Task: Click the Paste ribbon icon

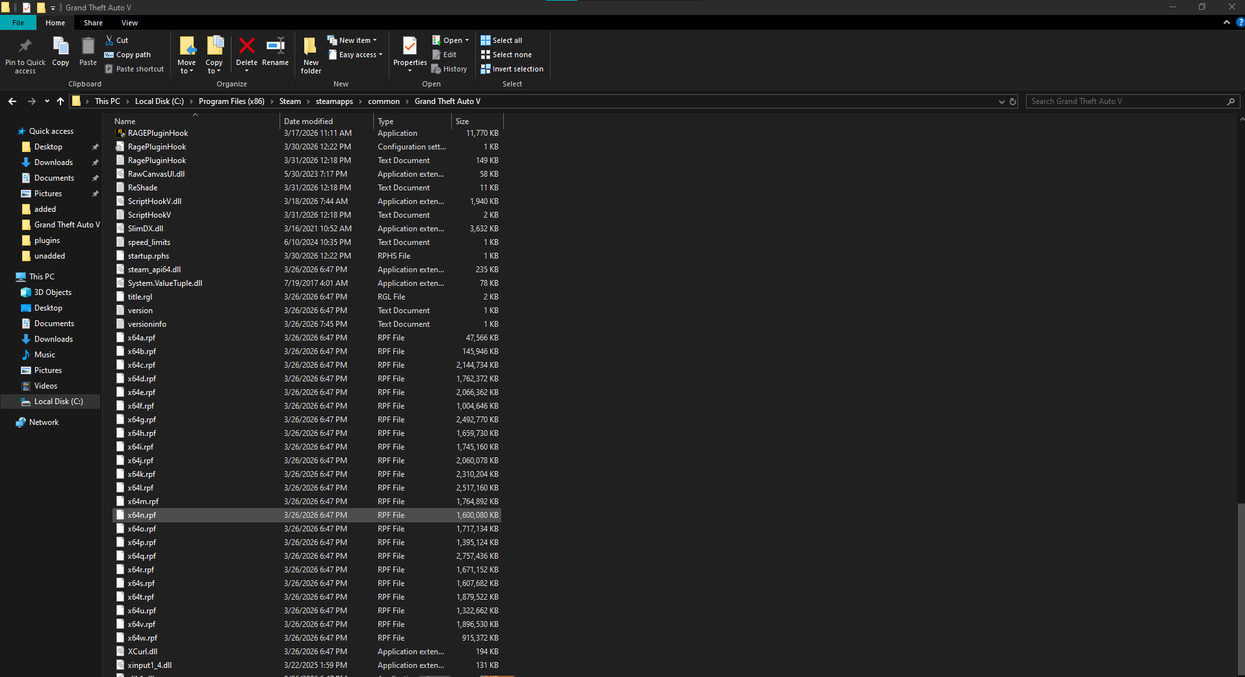Action: coord(88,47)
